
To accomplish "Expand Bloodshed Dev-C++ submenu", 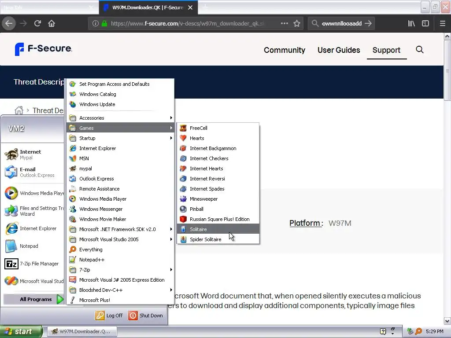I will pos(120,290).
